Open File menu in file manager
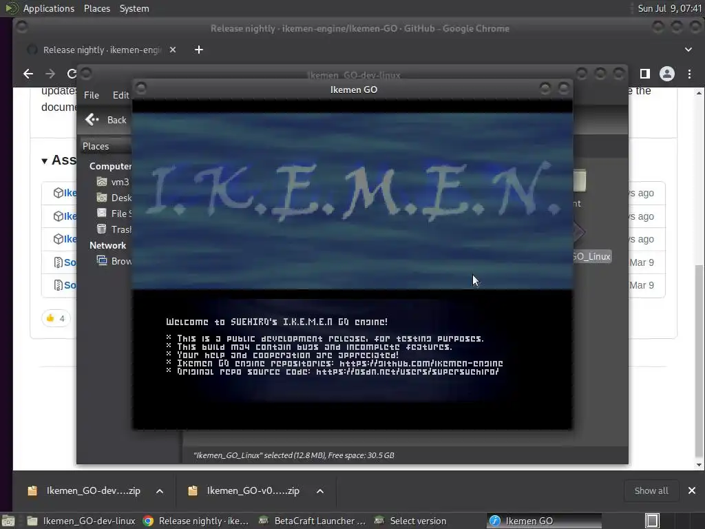This screenshot has width=705, height=529. (92, 95)
